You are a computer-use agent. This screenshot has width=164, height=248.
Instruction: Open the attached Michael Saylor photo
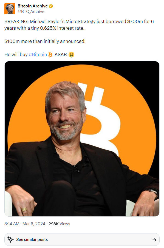82,139
